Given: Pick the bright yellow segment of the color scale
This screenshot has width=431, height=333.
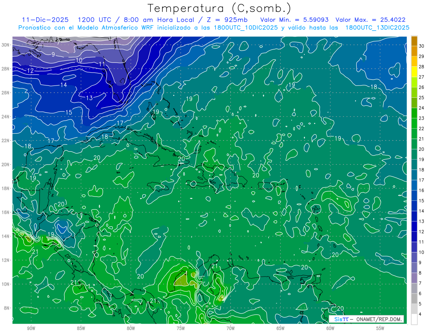Looking at the screenshot, I should (x=414, y=72).
